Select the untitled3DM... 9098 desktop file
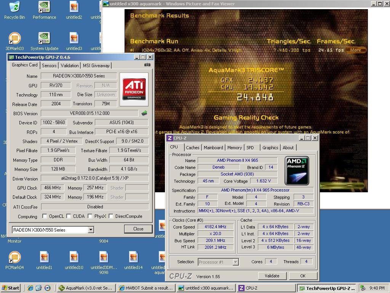 click(x=104, y=263)
